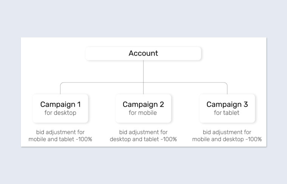Click the connector line segment above Campaign 1

tap(60, 89)
